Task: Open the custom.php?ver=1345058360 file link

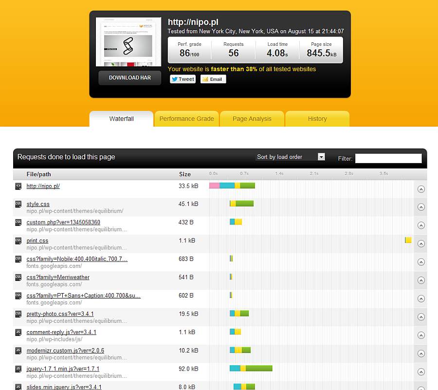Action: (x=63, y=223)
